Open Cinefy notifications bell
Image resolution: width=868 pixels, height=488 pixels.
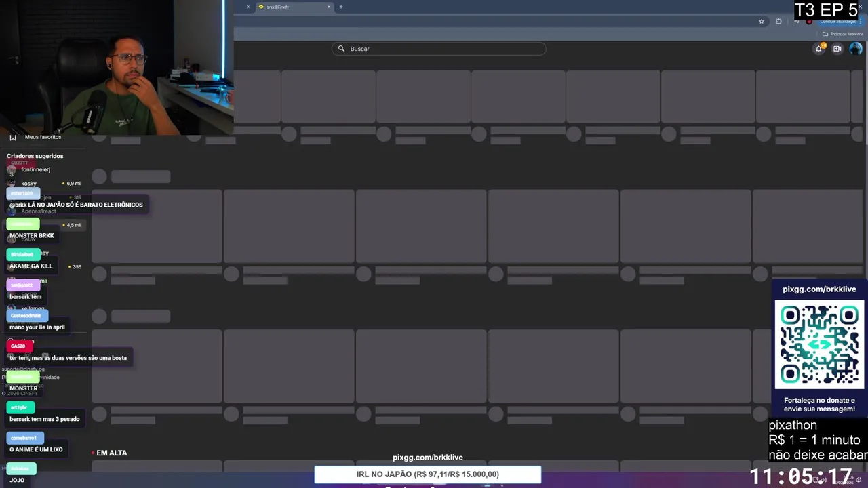(x=818, y=49)
